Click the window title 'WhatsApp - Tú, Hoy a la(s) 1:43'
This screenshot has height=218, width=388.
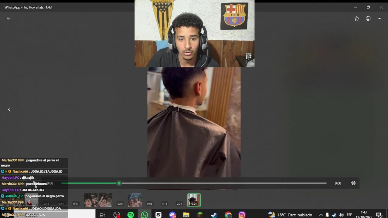point(28,7)
